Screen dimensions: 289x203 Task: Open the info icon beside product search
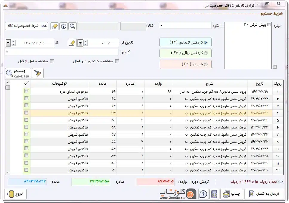64,26
